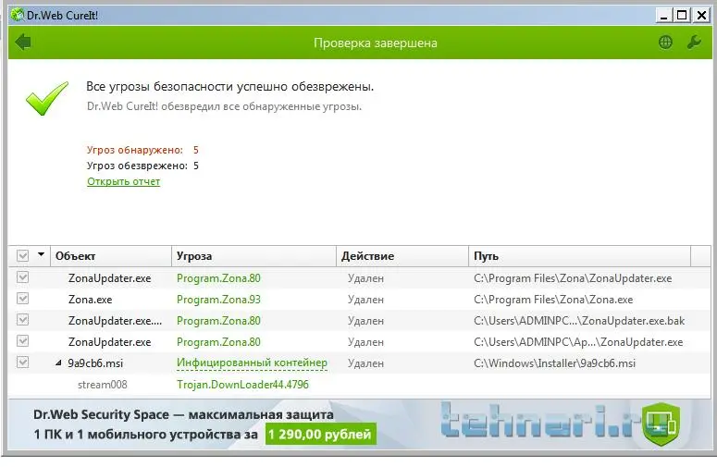Close the Dr.Web CureIt! window
Image resolution: width=717 pixels, height=467 pixels.
tap(701, 15)
